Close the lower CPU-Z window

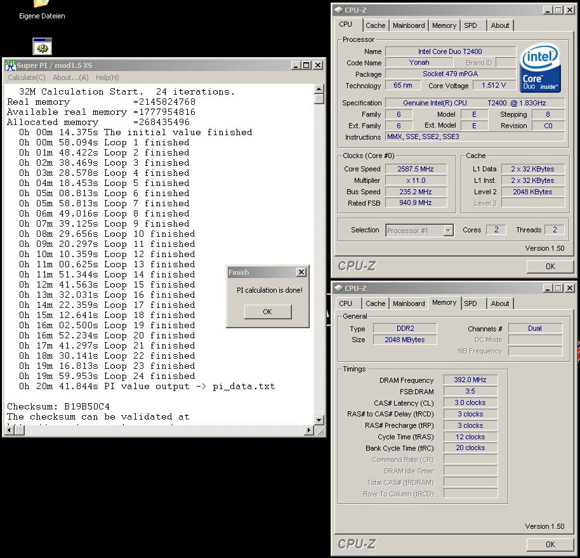click(x=570, y=288)
